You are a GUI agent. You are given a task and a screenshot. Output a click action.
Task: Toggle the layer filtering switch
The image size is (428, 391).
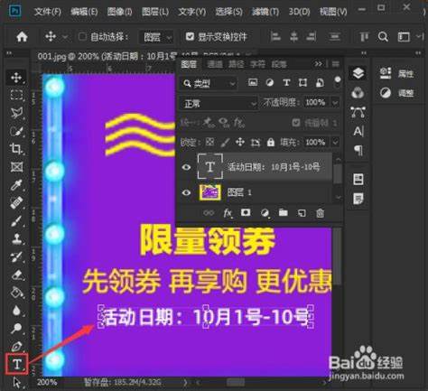[x=338, y=81]
